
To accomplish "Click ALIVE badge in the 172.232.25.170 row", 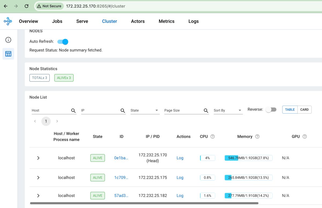I will [x=98, y=158].
